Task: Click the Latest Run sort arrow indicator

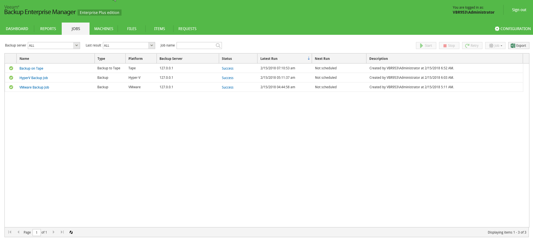Action: pyautogui.click(x=309, y=58)
